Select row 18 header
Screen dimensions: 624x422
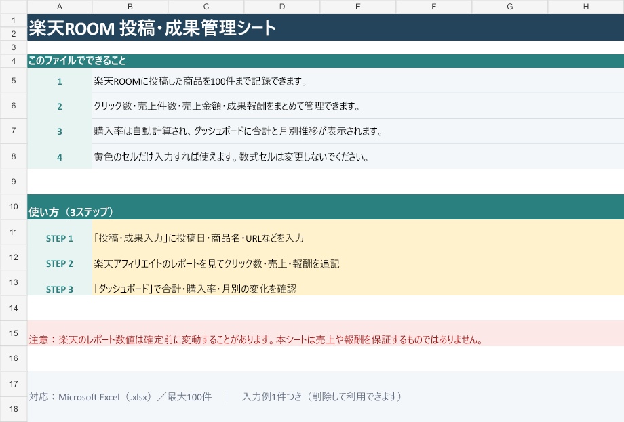pos(14,409)
